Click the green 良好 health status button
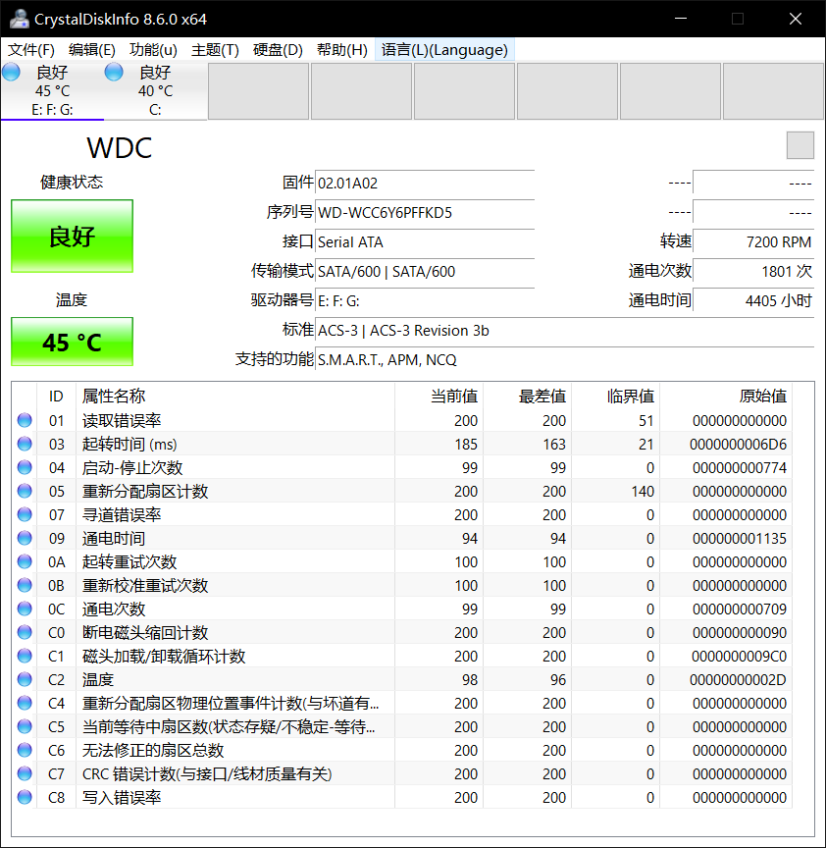The image size is (826, 848). pos(72,237)
